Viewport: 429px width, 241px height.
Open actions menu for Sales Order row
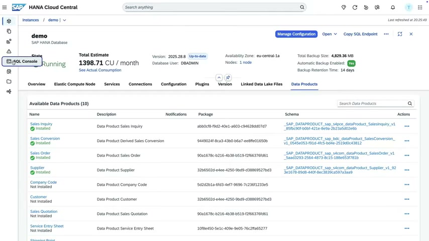(407, 155)
